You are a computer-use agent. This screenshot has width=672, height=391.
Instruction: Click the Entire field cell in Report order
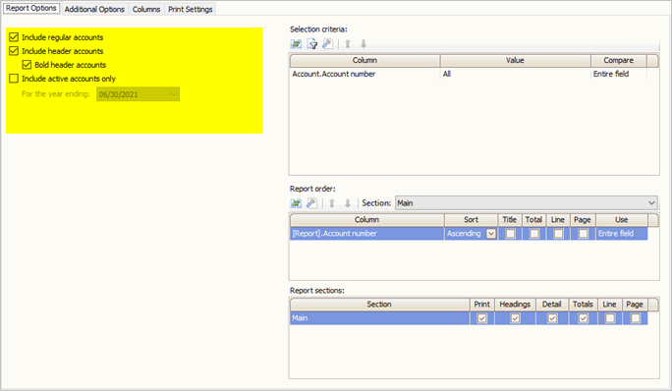[622, 234]
